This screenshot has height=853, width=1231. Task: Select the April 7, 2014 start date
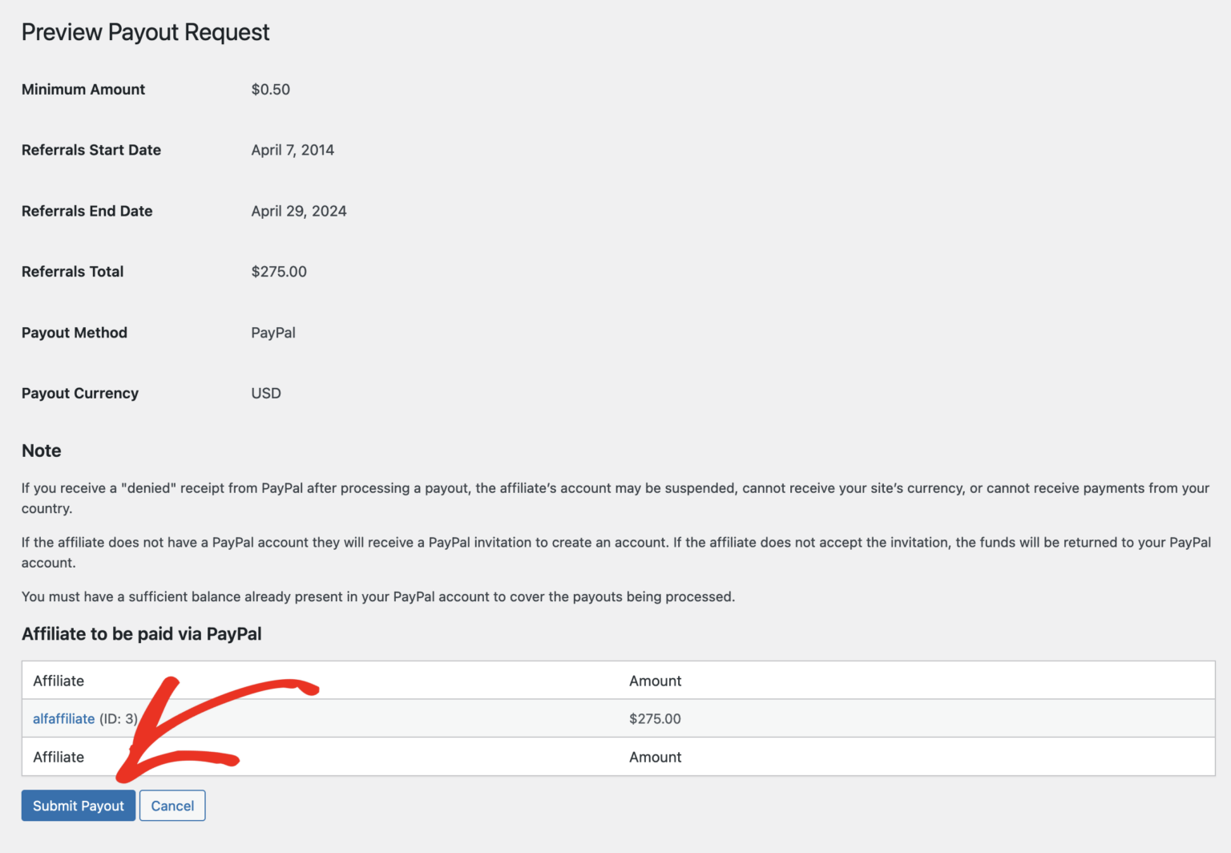pyautogui.click(x=293, y=150)
